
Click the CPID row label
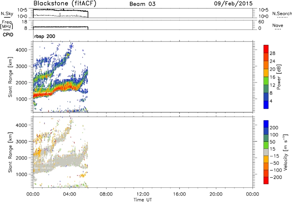pyautogui.click(x=8, y=35)
